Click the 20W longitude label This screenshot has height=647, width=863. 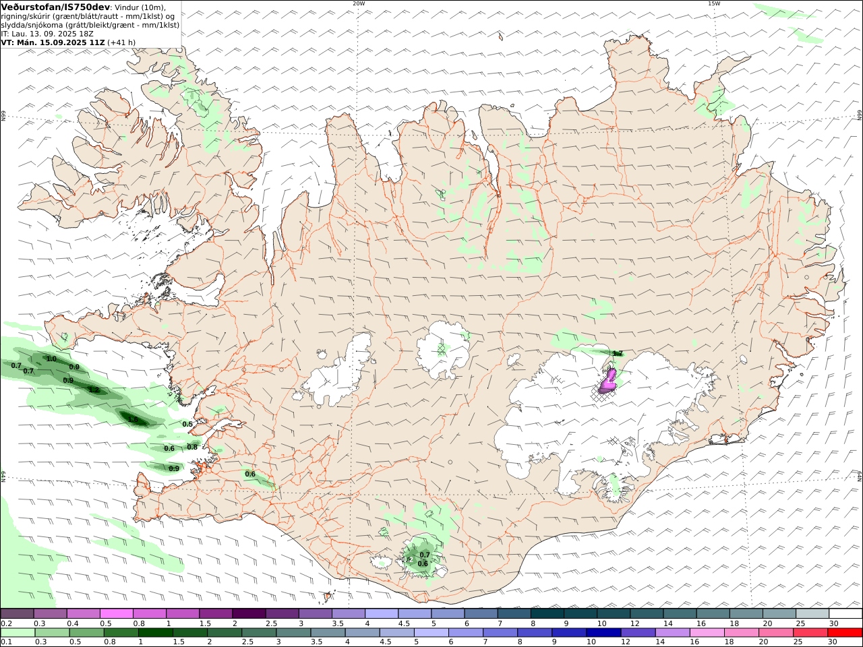pyautogui.click(x=359, y=3)
